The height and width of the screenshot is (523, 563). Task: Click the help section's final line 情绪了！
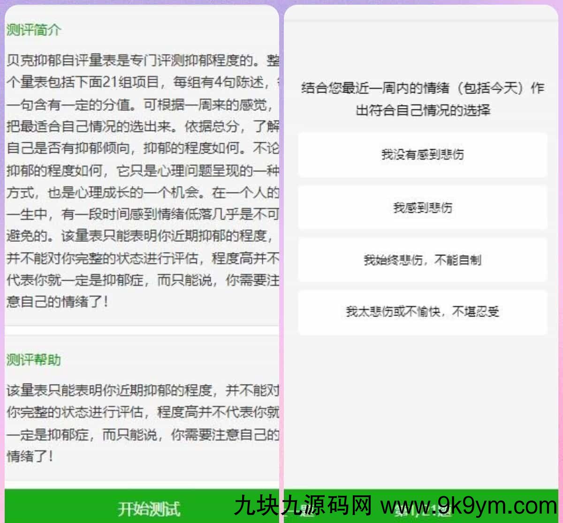point(30,456)
